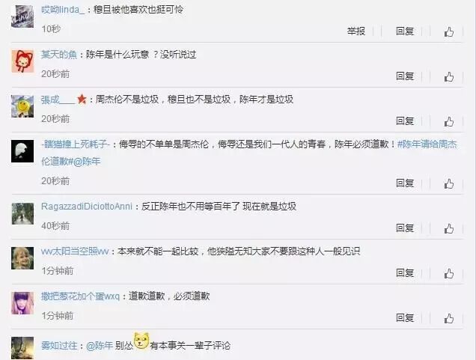Like RagazzadiDiciottoAnni's comment
The image size is (476, 360).
(449, 228)
